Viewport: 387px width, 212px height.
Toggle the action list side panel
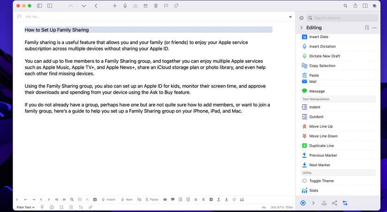point(365,6)
